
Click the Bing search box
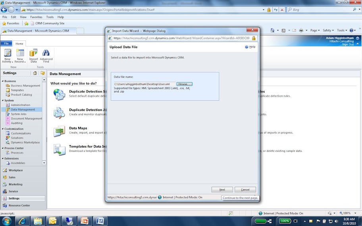coord(320,10)
